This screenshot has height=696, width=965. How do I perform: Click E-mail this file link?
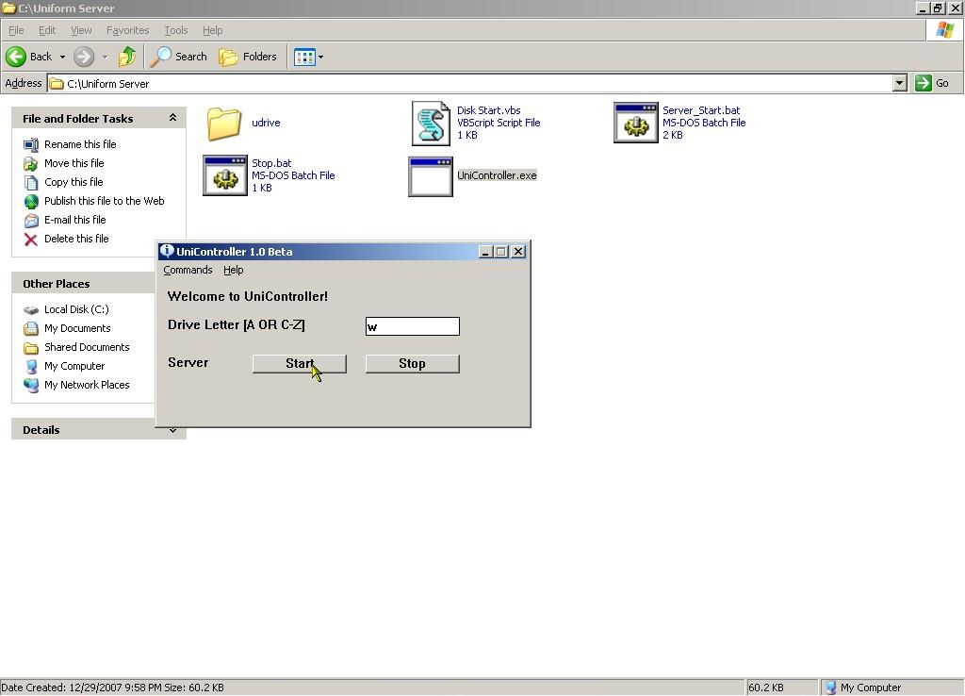click(75, 220)
